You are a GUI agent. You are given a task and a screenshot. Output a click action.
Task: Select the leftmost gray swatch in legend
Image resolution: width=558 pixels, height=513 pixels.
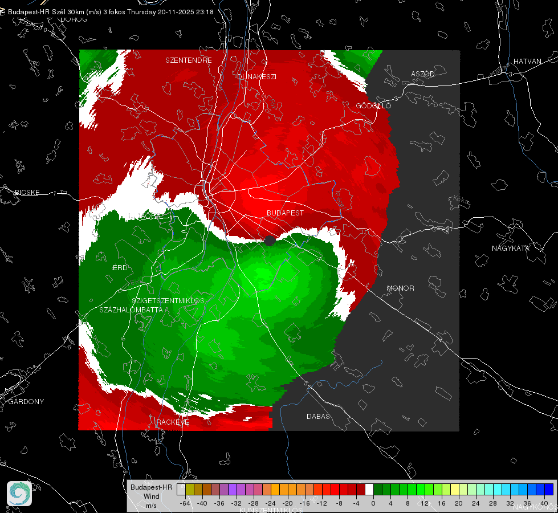click(181, 490)
